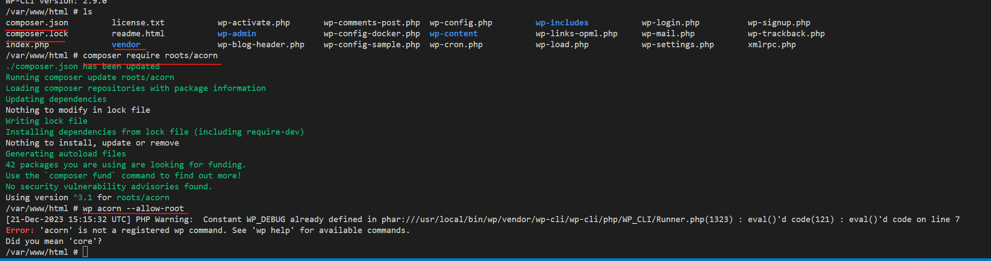
Task: Click the terminal cursor at the prompt
Action: (85, 252)
